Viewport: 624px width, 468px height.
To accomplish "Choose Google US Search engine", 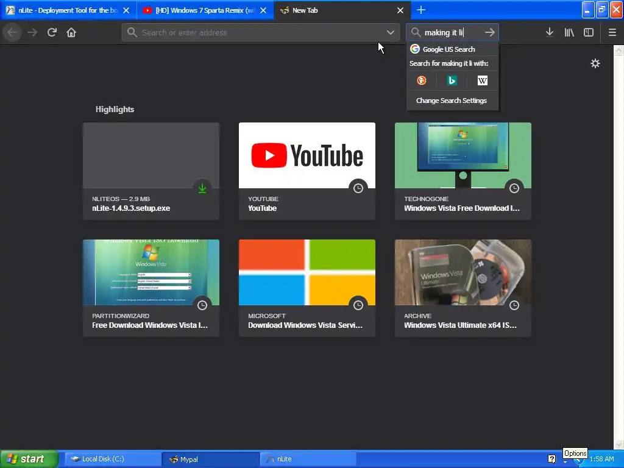I will 453,49.
